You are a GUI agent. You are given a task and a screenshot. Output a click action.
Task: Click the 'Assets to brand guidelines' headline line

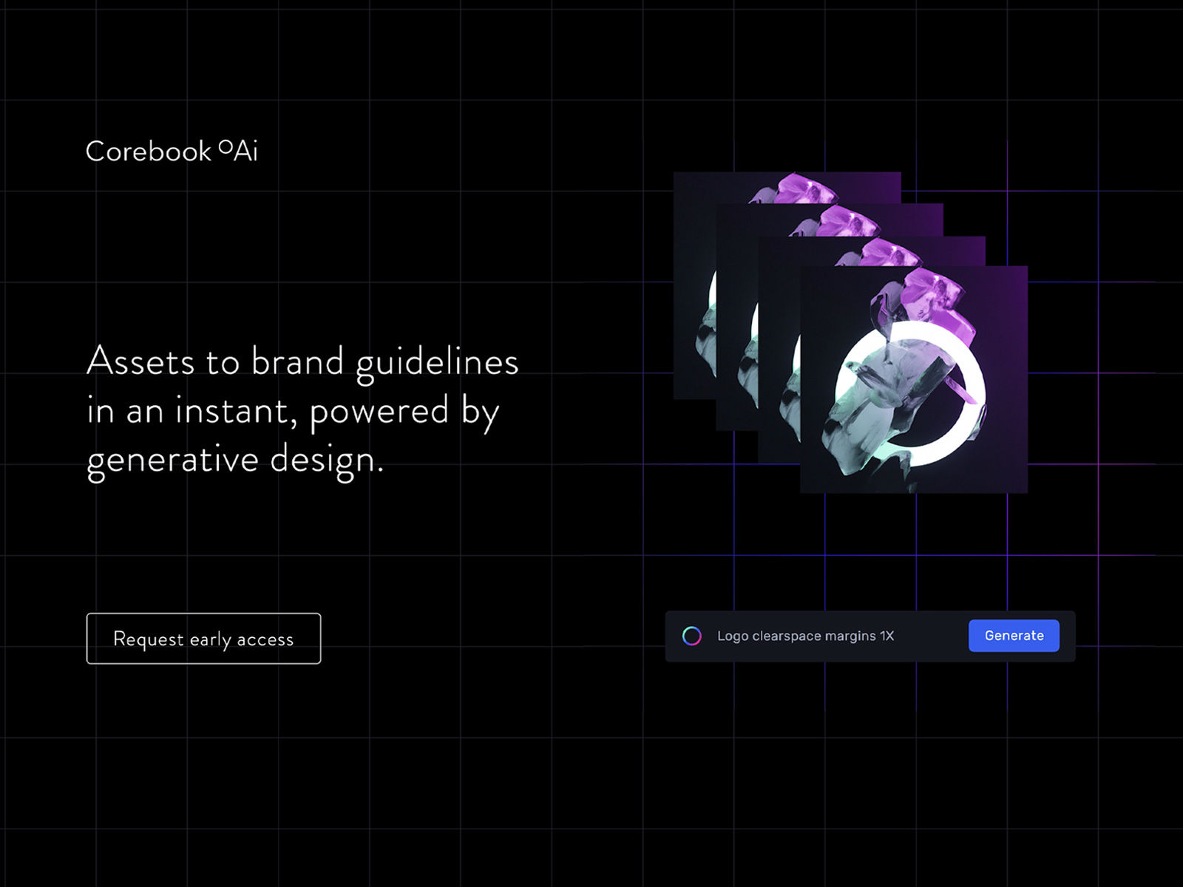tap(302, 361)
